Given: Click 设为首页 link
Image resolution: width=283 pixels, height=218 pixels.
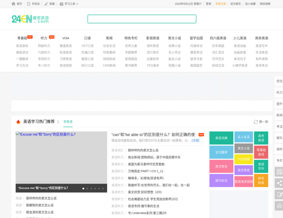Looking at the screenshot, I should click(236, 4).
